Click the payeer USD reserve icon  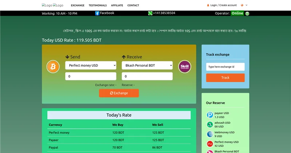(x=210, y=115)
